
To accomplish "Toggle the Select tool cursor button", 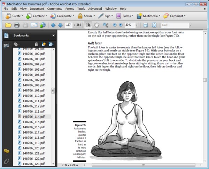I will pos(88,25).
